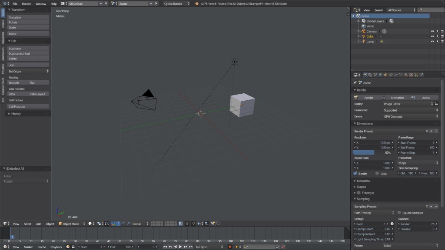Hide the Cube in the outliner
The width and height of the screenshot is (445, 250).
tap(432, 36)
